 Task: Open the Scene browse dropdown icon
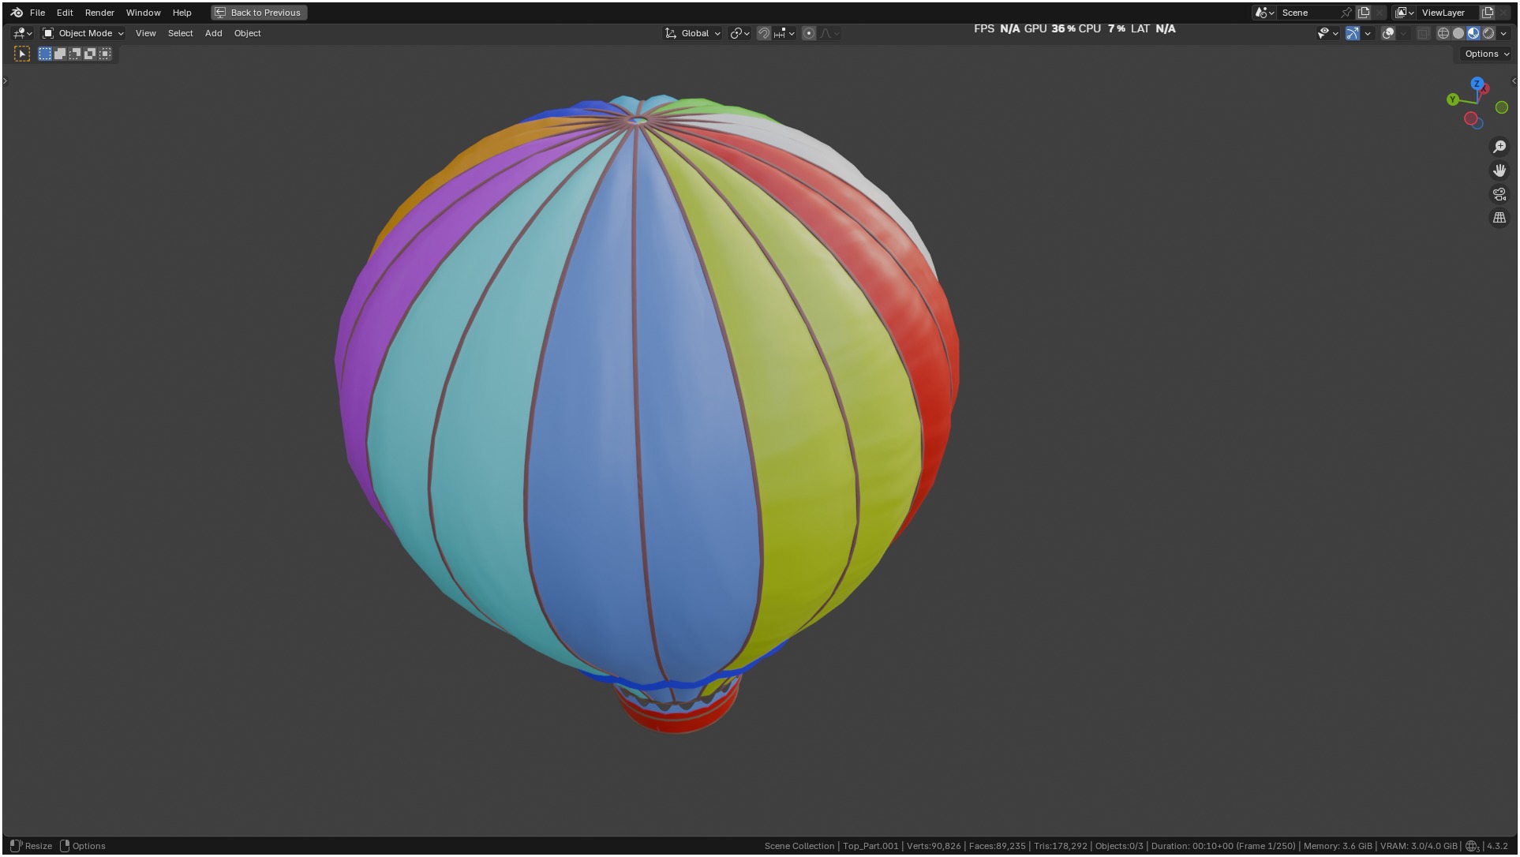click(1264, 13)
